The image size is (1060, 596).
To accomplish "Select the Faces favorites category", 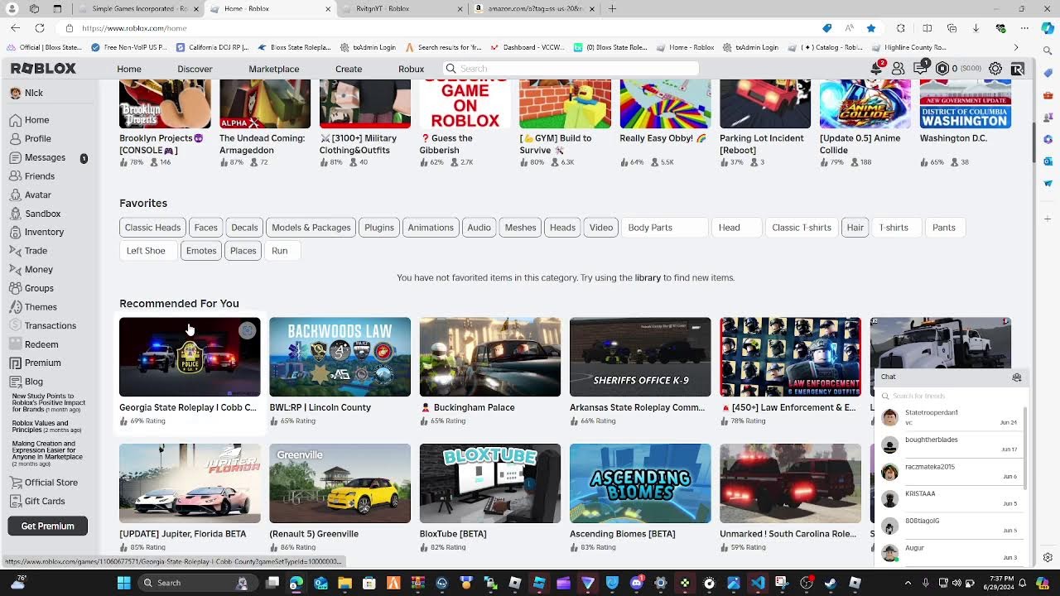I will tap(205, 228).
